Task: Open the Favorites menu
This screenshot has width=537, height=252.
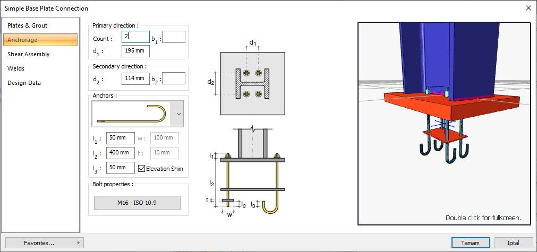Action: [x=45, y=243]
